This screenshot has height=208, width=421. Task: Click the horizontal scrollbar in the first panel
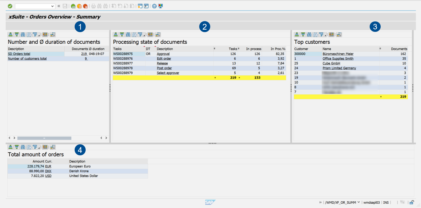pyautogui.click(x=44, y=138)
